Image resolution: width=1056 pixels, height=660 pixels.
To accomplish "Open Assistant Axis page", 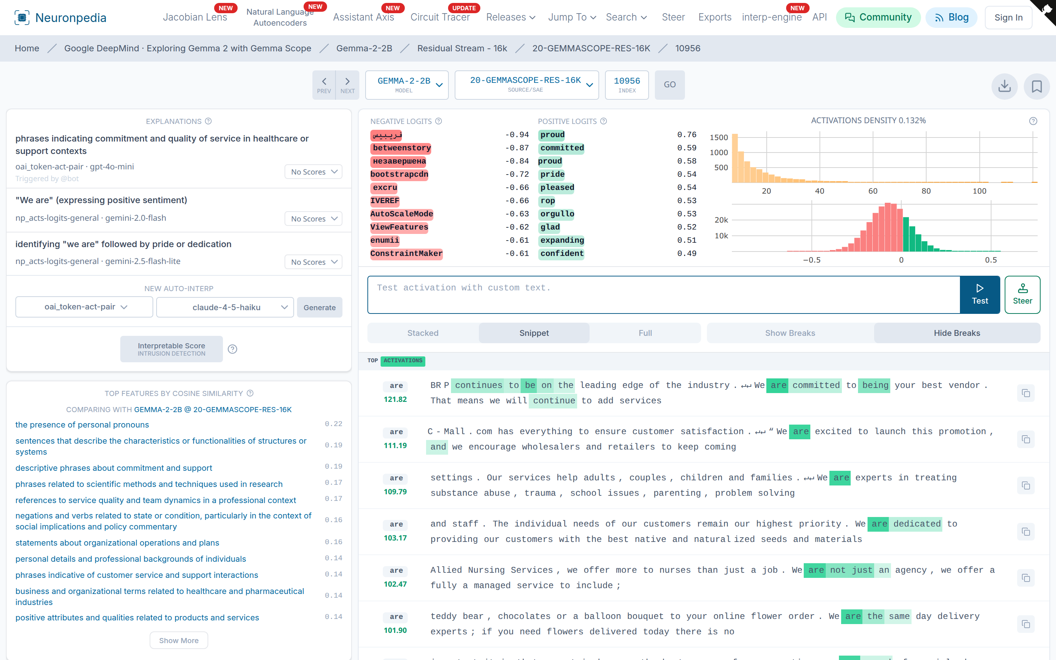I will [x=363, y=17].
